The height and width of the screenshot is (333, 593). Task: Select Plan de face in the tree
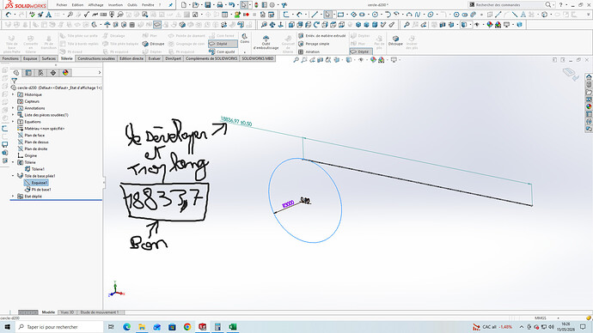pos(34,135)
